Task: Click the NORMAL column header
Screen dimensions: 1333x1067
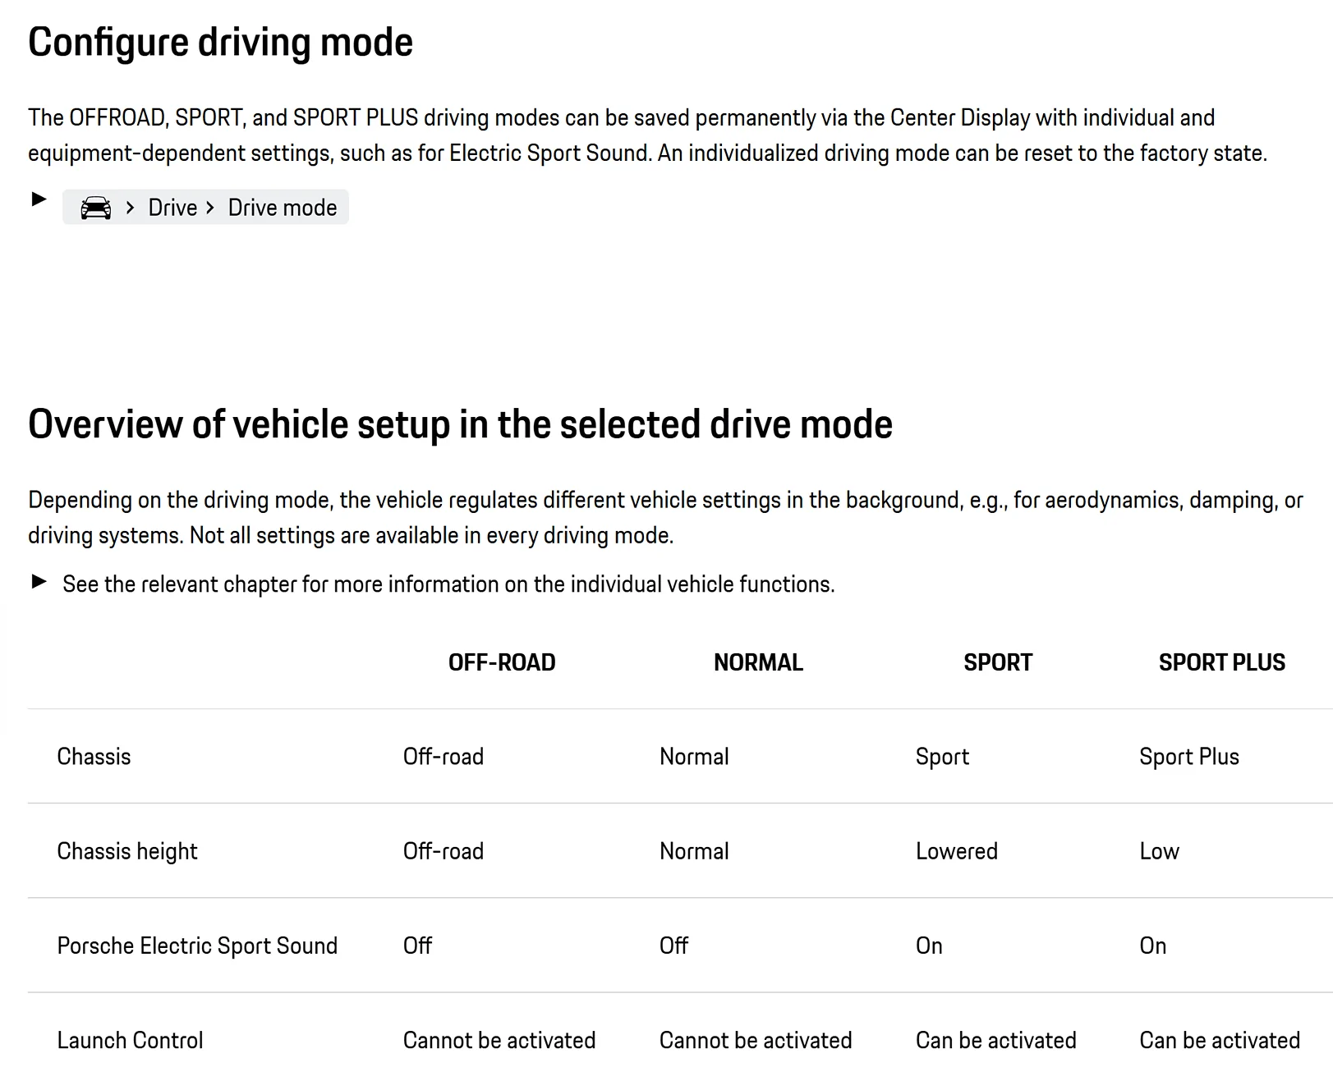Action: coord(758,662)
